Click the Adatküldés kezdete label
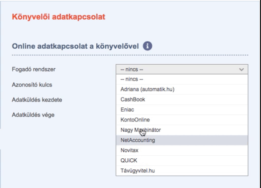 point(37,100)
